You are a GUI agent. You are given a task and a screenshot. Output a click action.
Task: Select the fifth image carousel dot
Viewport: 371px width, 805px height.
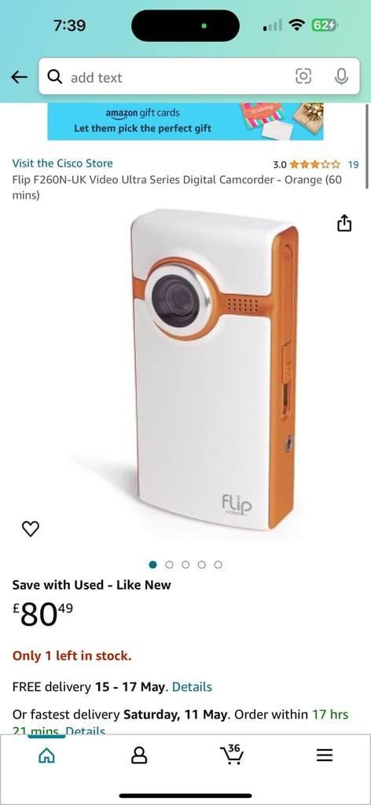218,564
